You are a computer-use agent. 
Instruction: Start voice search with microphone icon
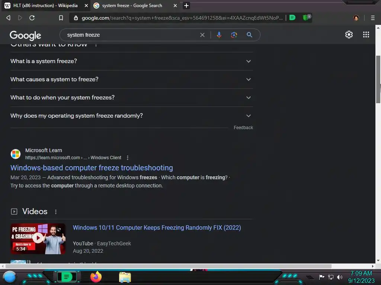pos(219,35)
